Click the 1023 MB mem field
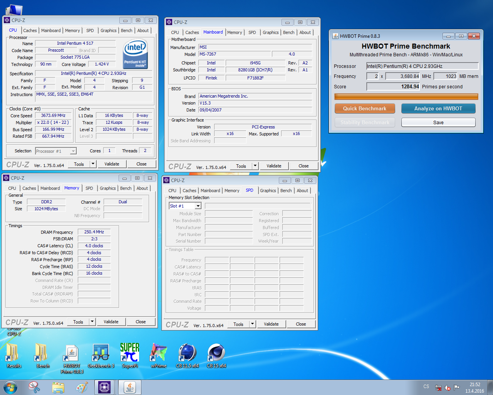Image resolution: width=493 pixels, height=395 pixels. (445, 76)
